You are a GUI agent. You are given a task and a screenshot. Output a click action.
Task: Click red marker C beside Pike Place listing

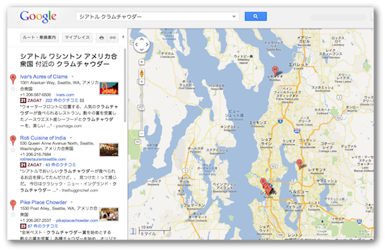13,205
